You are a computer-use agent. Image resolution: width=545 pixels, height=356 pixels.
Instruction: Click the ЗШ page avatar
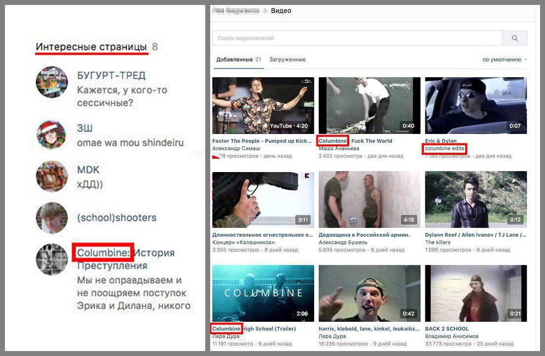[52, 135]
